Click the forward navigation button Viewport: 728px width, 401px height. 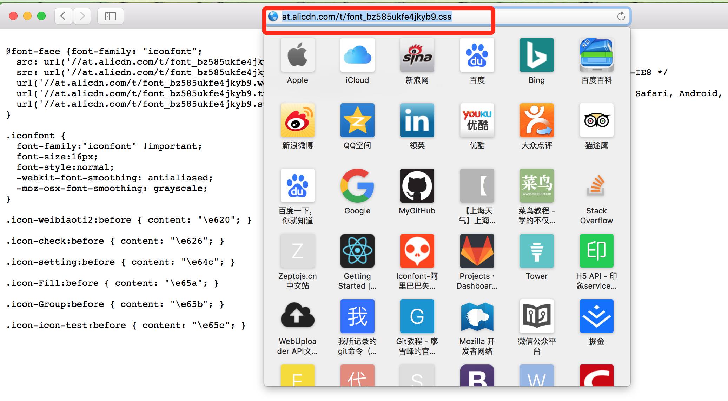pos(82,16)
